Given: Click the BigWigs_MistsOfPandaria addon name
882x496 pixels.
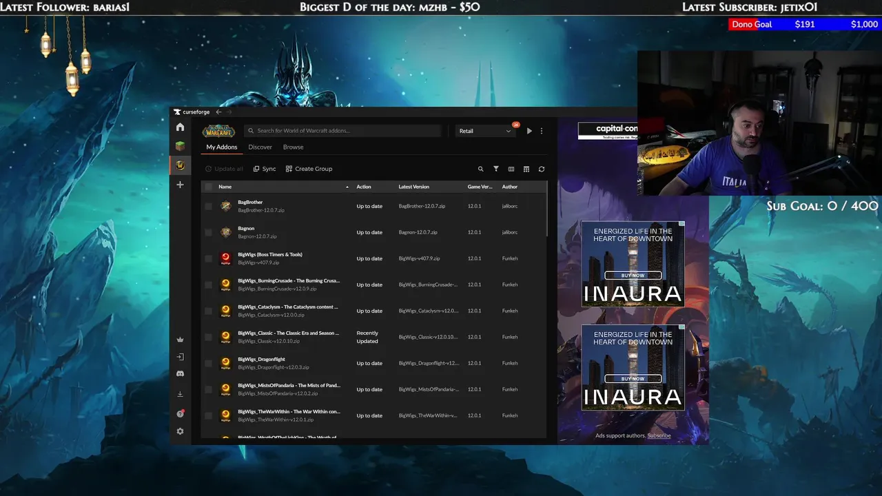Looking at the screenshot, I should 289,385.
